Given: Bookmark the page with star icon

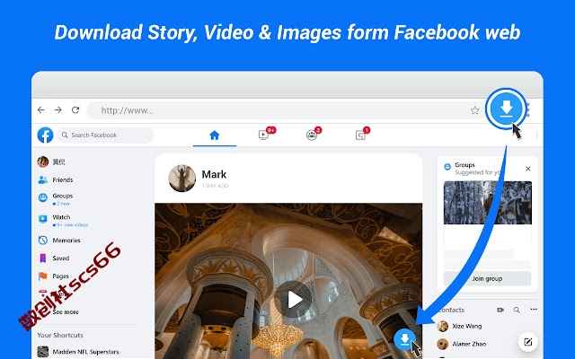Looking at the screenshot, I should [x=474, y=110].
